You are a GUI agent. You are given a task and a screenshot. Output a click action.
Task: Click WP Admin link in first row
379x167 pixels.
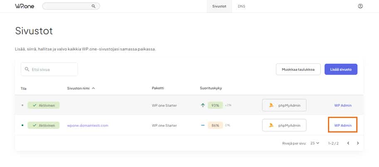click(x=343, y=105)
